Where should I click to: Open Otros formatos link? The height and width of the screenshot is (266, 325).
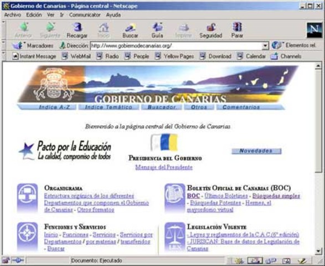click(96, 210)
